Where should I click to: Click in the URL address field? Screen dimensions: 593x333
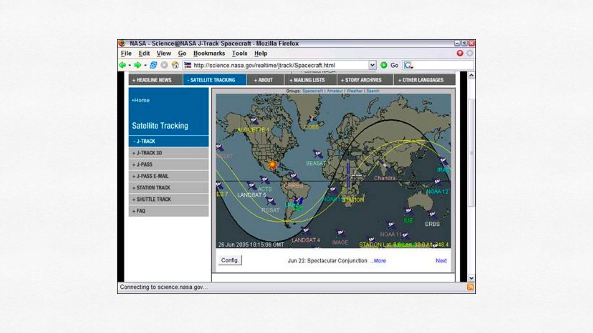coord(280,65)
